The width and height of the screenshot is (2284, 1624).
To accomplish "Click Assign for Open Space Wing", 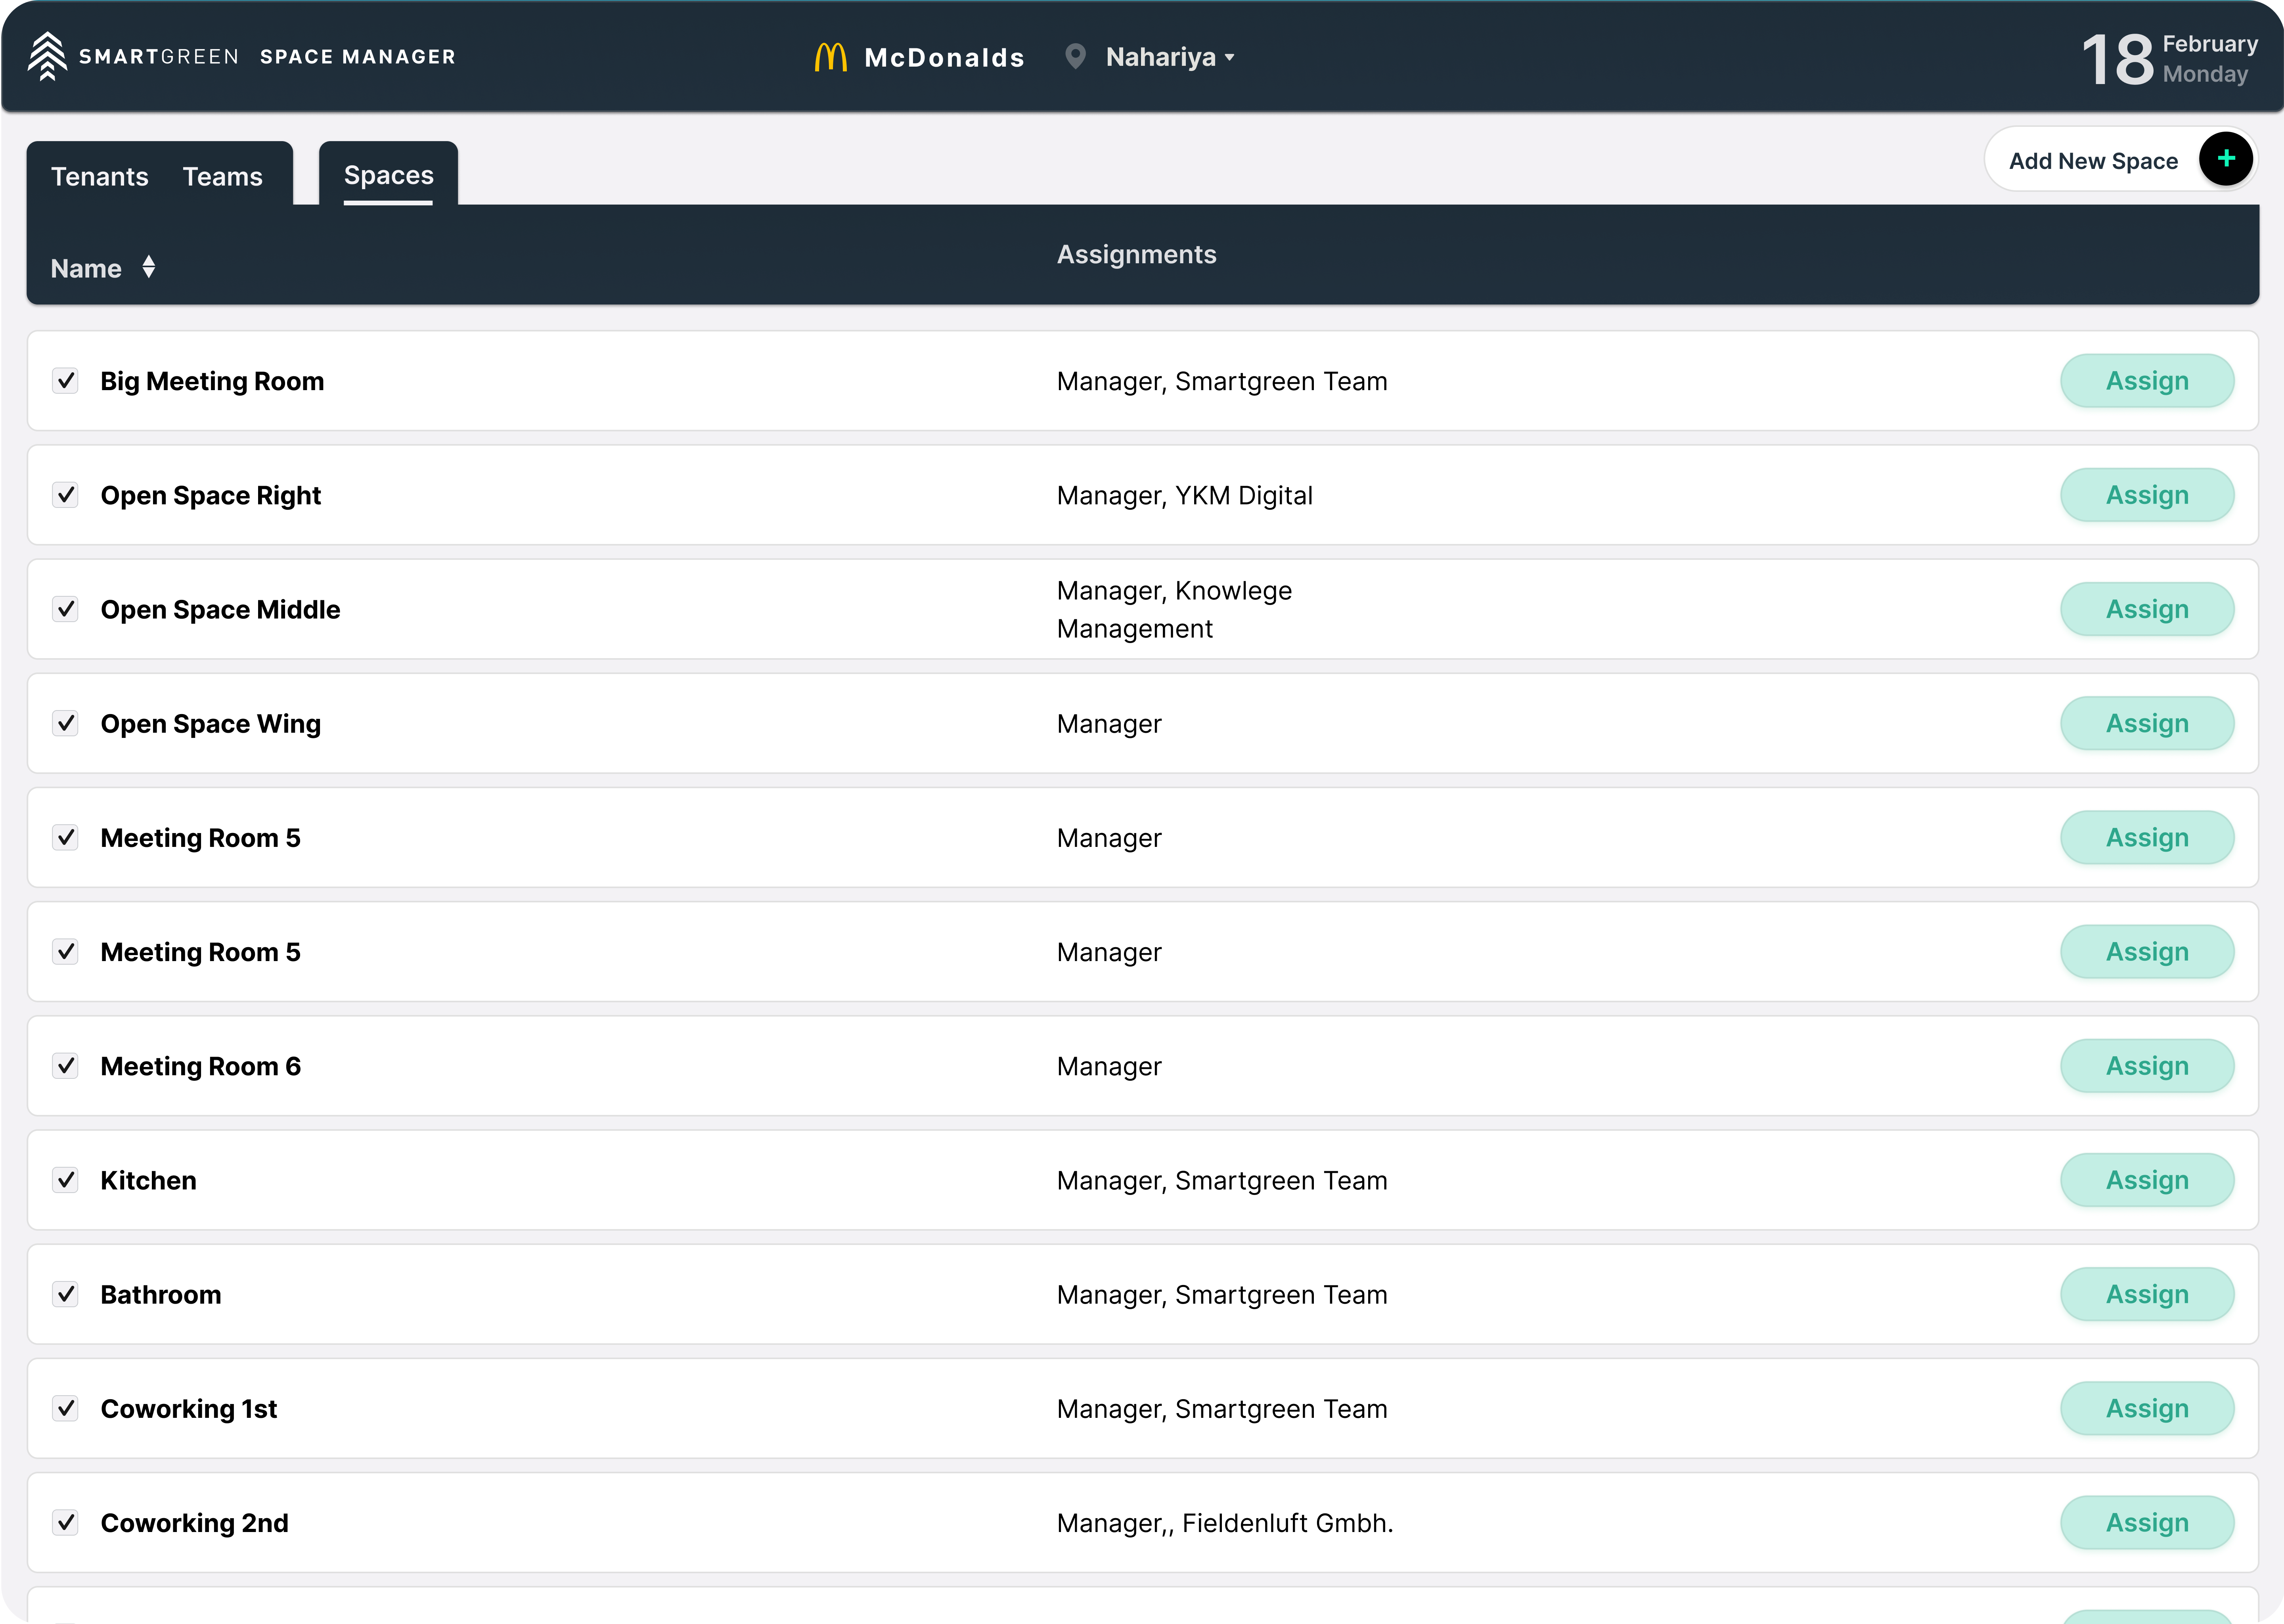I will click(2147, 723).
